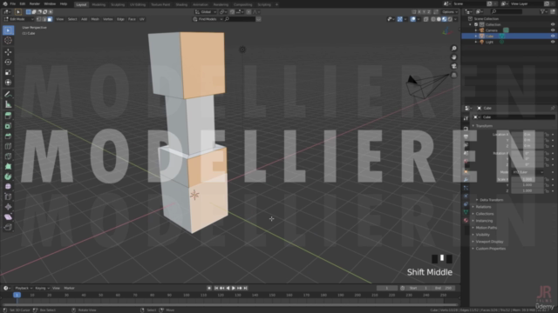This screenshot has height=313, width=558.
Task: Hide Cube in the outliner
Action: [x=553, y=36]
